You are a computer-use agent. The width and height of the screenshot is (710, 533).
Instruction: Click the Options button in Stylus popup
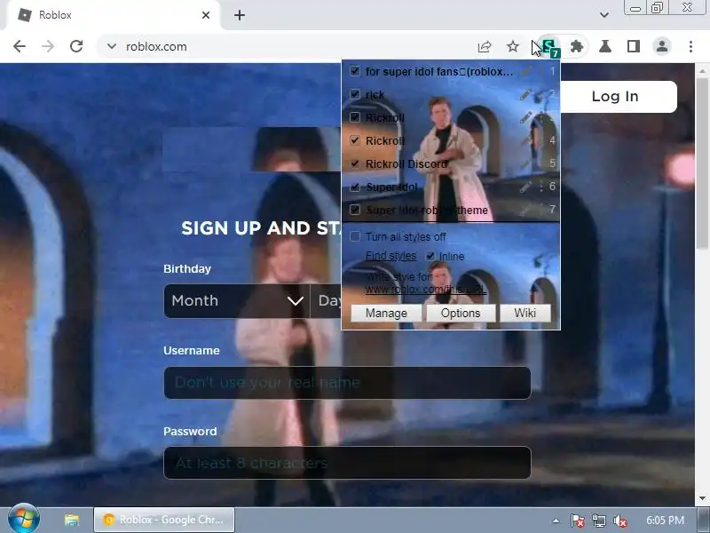[461, 314]
